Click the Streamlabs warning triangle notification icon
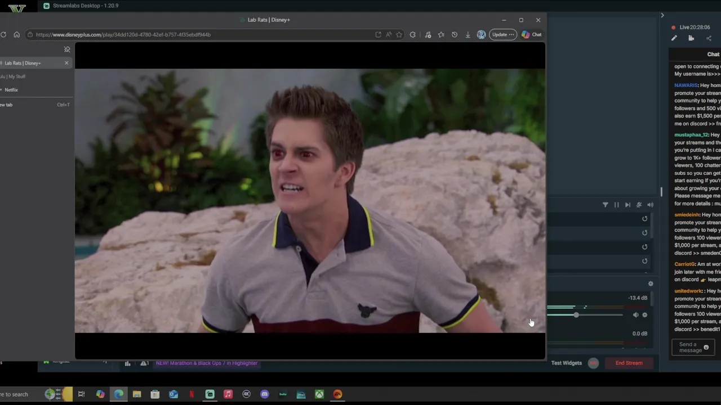Image resolution: width=721 pixels, height=405 pixels. (x=144, y=363)
